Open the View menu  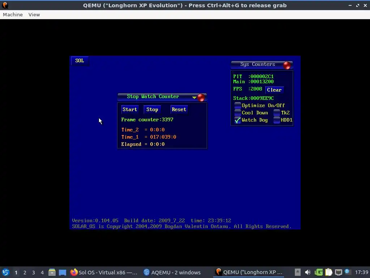tap(34, 14)
